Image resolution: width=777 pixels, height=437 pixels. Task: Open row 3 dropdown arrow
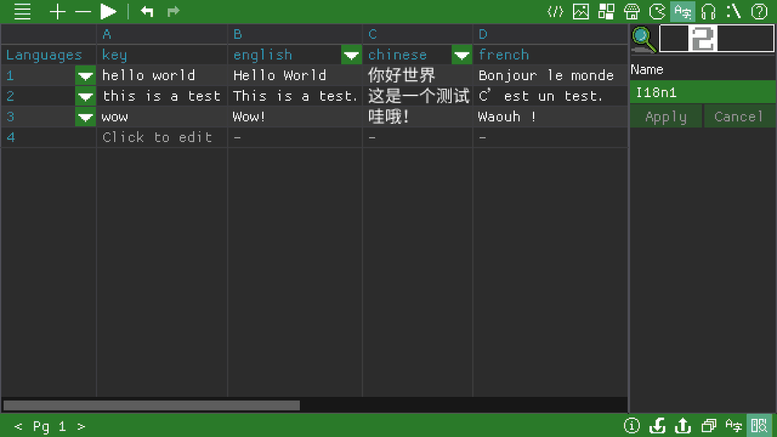(x=85, y=117)
